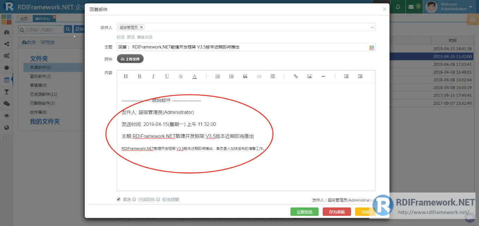This screenshot has width=479, height=226.
Task: Toggle strikethrough formatting in editor
Action: (x=181, y=77)
